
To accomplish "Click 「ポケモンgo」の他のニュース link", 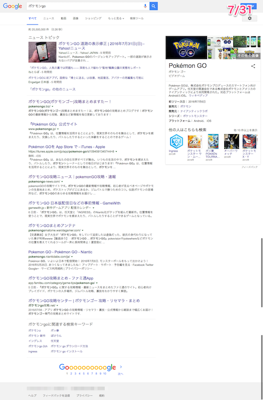I will pos(53,89).
